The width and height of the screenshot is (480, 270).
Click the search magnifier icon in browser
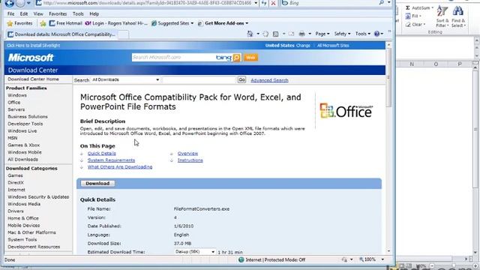tap(382, 3)
